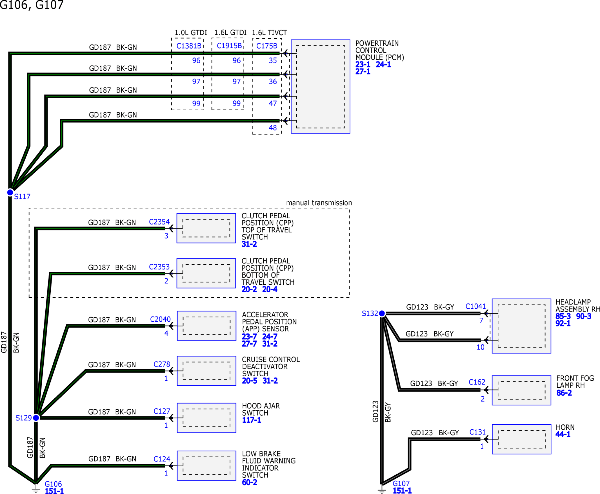Click connector label C175B
The width and height of the screenshot is (600, 494).
pos(267,46)
